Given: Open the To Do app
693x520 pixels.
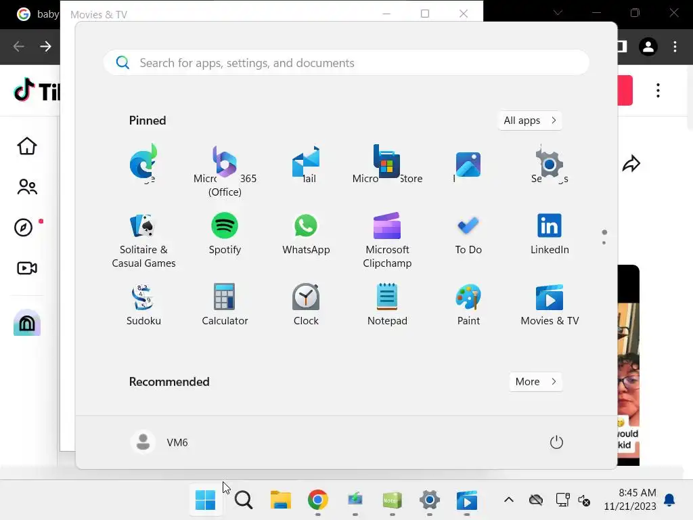Looking at the screenshot, I should 468,234.
